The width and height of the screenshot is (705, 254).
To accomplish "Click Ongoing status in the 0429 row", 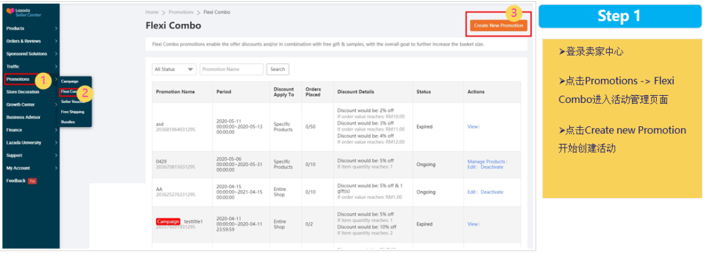I will [426, 164].
